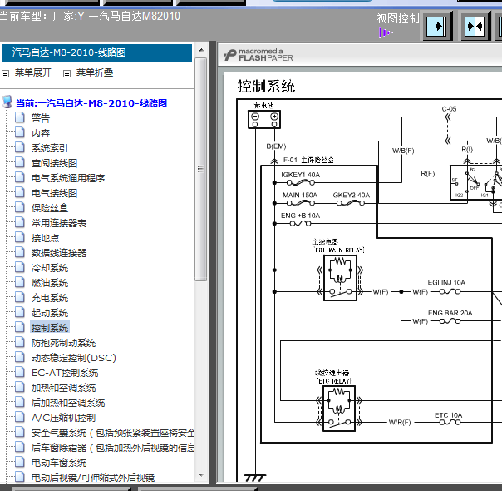Open the 电动车窗系统 page
502x491 pixels.
coord(59,463)
